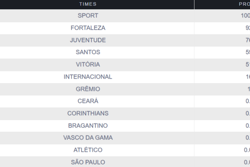The width and height of the screenshot is (250, 167).
Task: Click on JUVENTUDE in the table
Action: [x=88, y=40]
